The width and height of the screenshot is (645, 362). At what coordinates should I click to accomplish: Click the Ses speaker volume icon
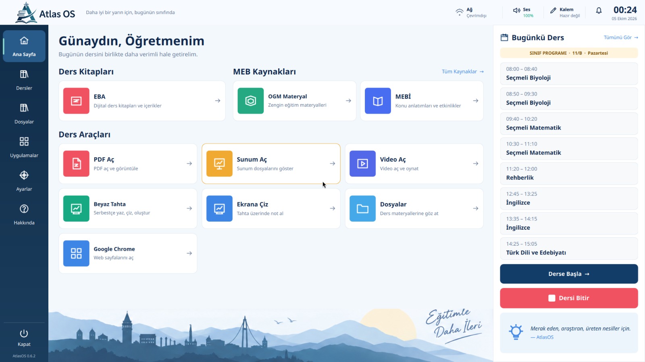[516, 10]
